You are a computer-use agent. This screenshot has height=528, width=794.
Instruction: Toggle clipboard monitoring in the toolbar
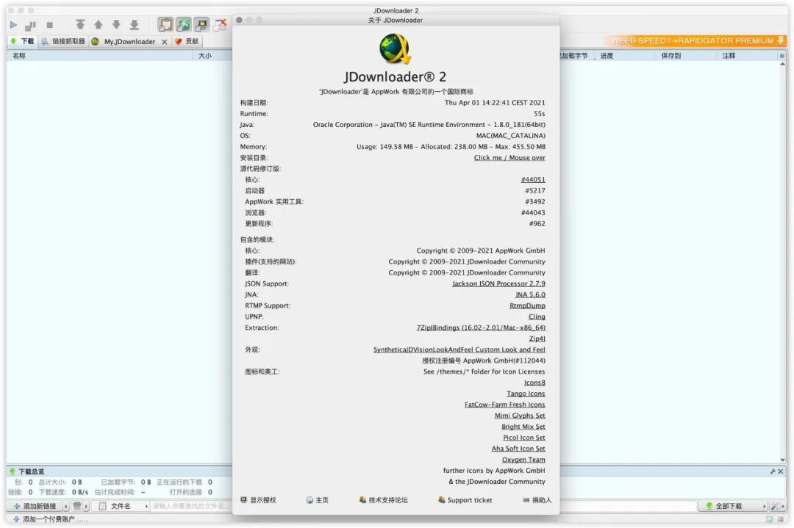click(x=165, y=24)
